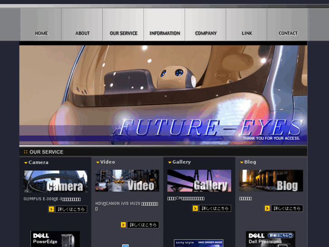Click the OLYMPUS E-300 description text
329x247 pixels.
tap(52, 199)
